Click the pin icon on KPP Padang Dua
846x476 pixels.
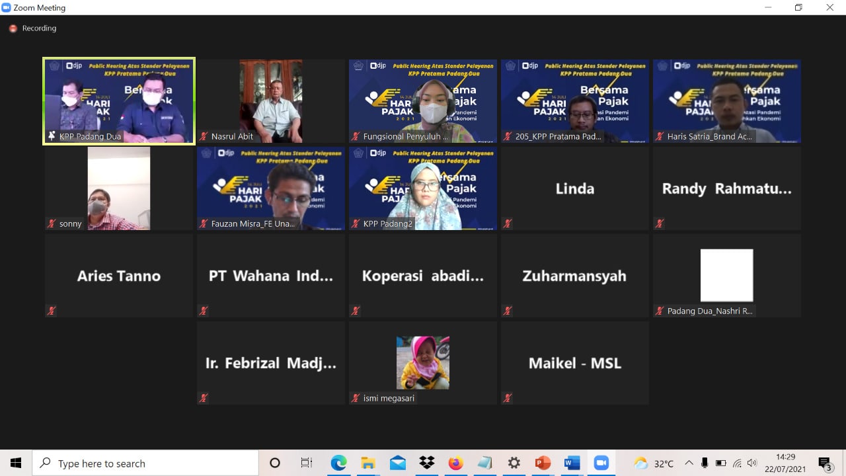(52, 136)
